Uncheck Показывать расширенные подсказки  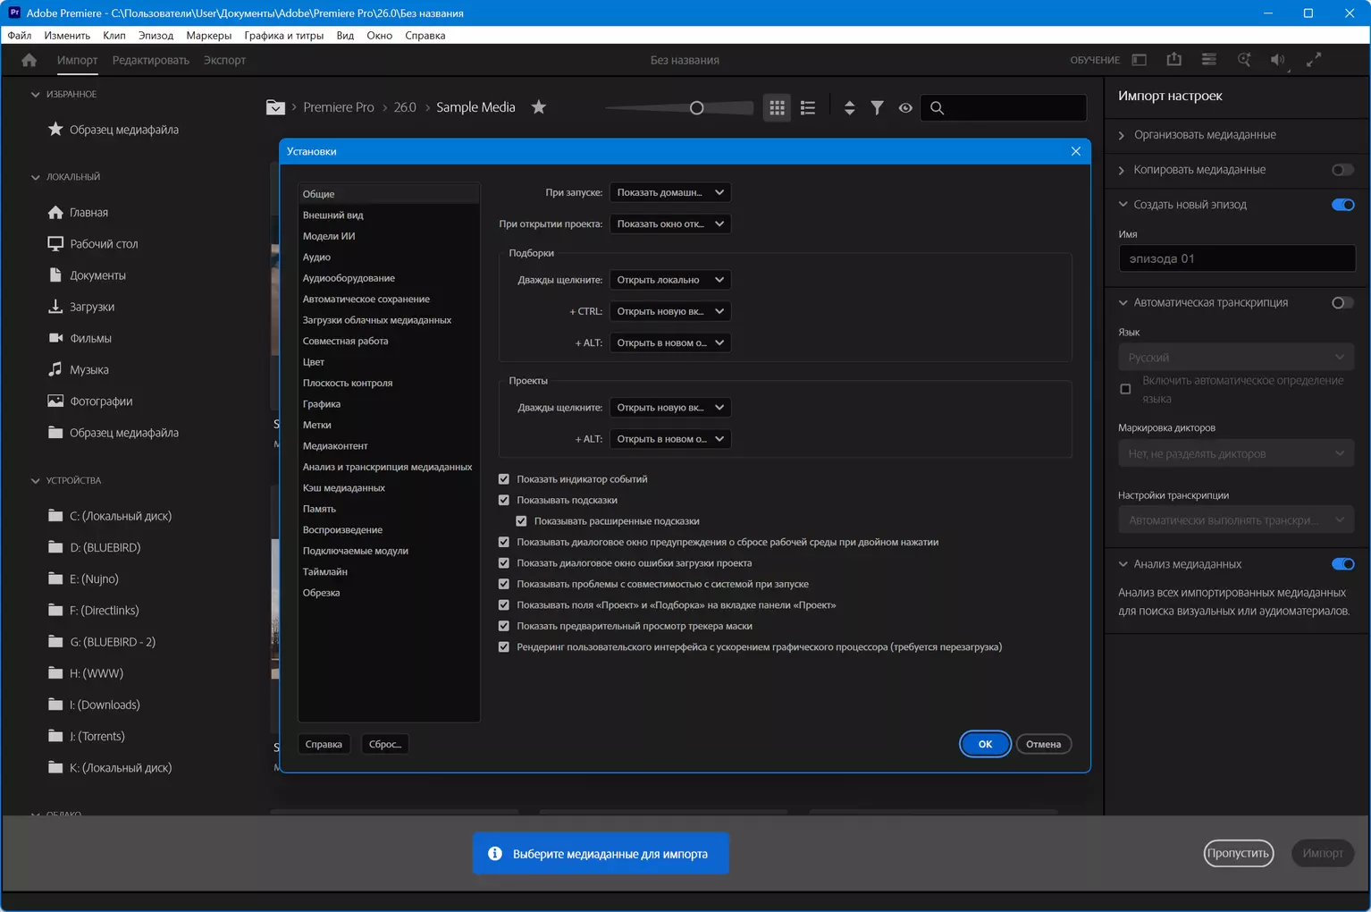coord(522,521)
